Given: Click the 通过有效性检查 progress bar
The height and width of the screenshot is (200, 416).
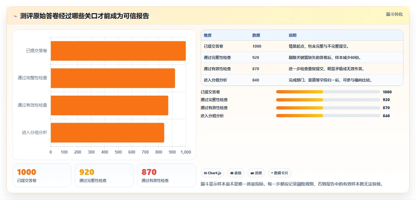Looking at the screenshot, I should [328, 108].
